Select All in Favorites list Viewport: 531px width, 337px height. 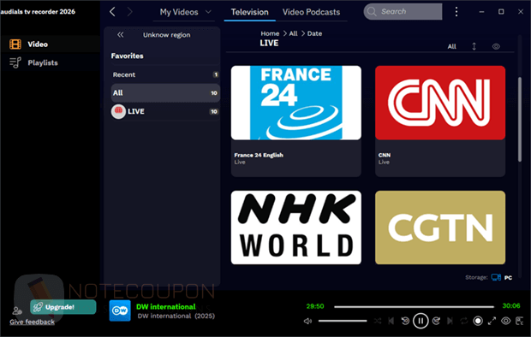pyautogui.click(x=165, y=93)
